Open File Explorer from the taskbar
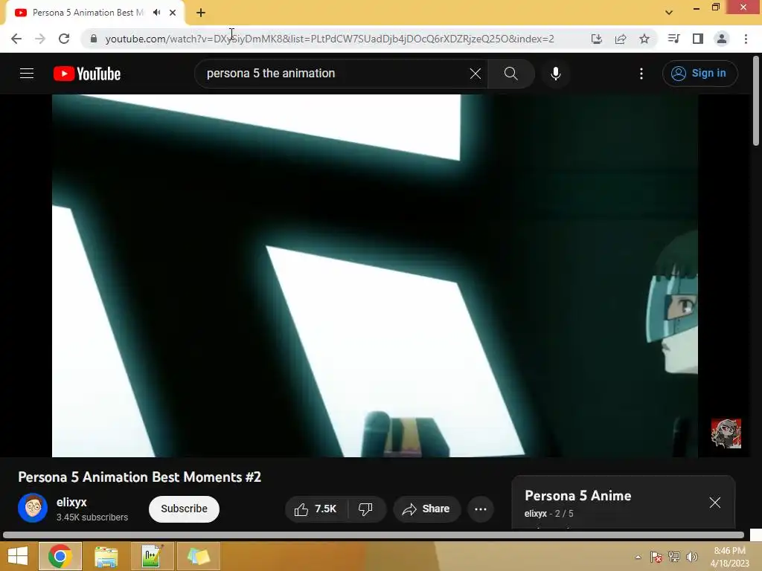 click(106, 556)
